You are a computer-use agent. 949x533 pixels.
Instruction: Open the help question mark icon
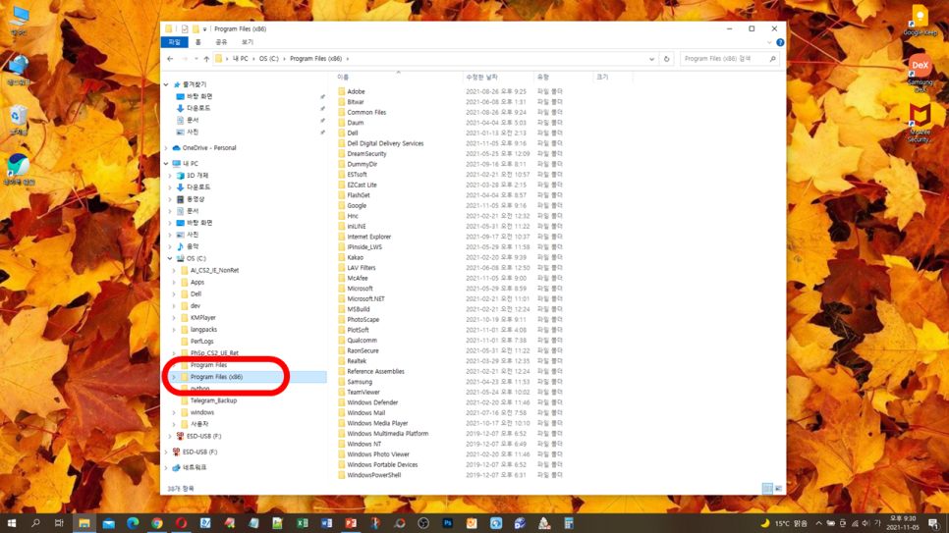coord(780,42)
